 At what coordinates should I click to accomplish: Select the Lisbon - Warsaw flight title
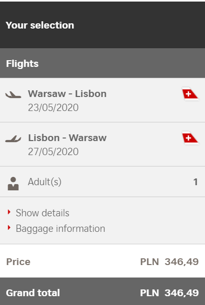coord(67,138)
